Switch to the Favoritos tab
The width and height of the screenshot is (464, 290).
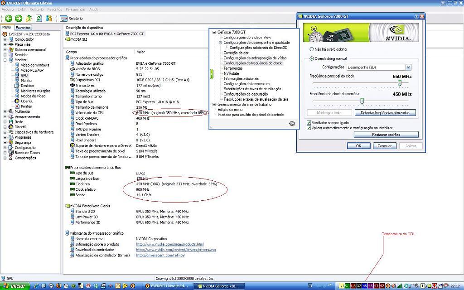(23, 28)
